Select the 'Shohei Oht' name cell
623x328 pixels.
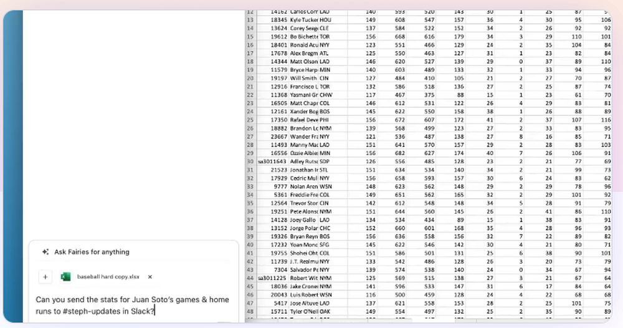[x=304, y=253]
